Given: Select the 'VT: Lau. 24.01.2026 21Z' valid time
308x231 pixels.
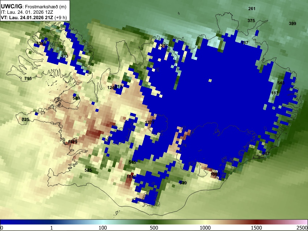Looking at the screenshot, I should pyautogui.click(x=27, y=17).
